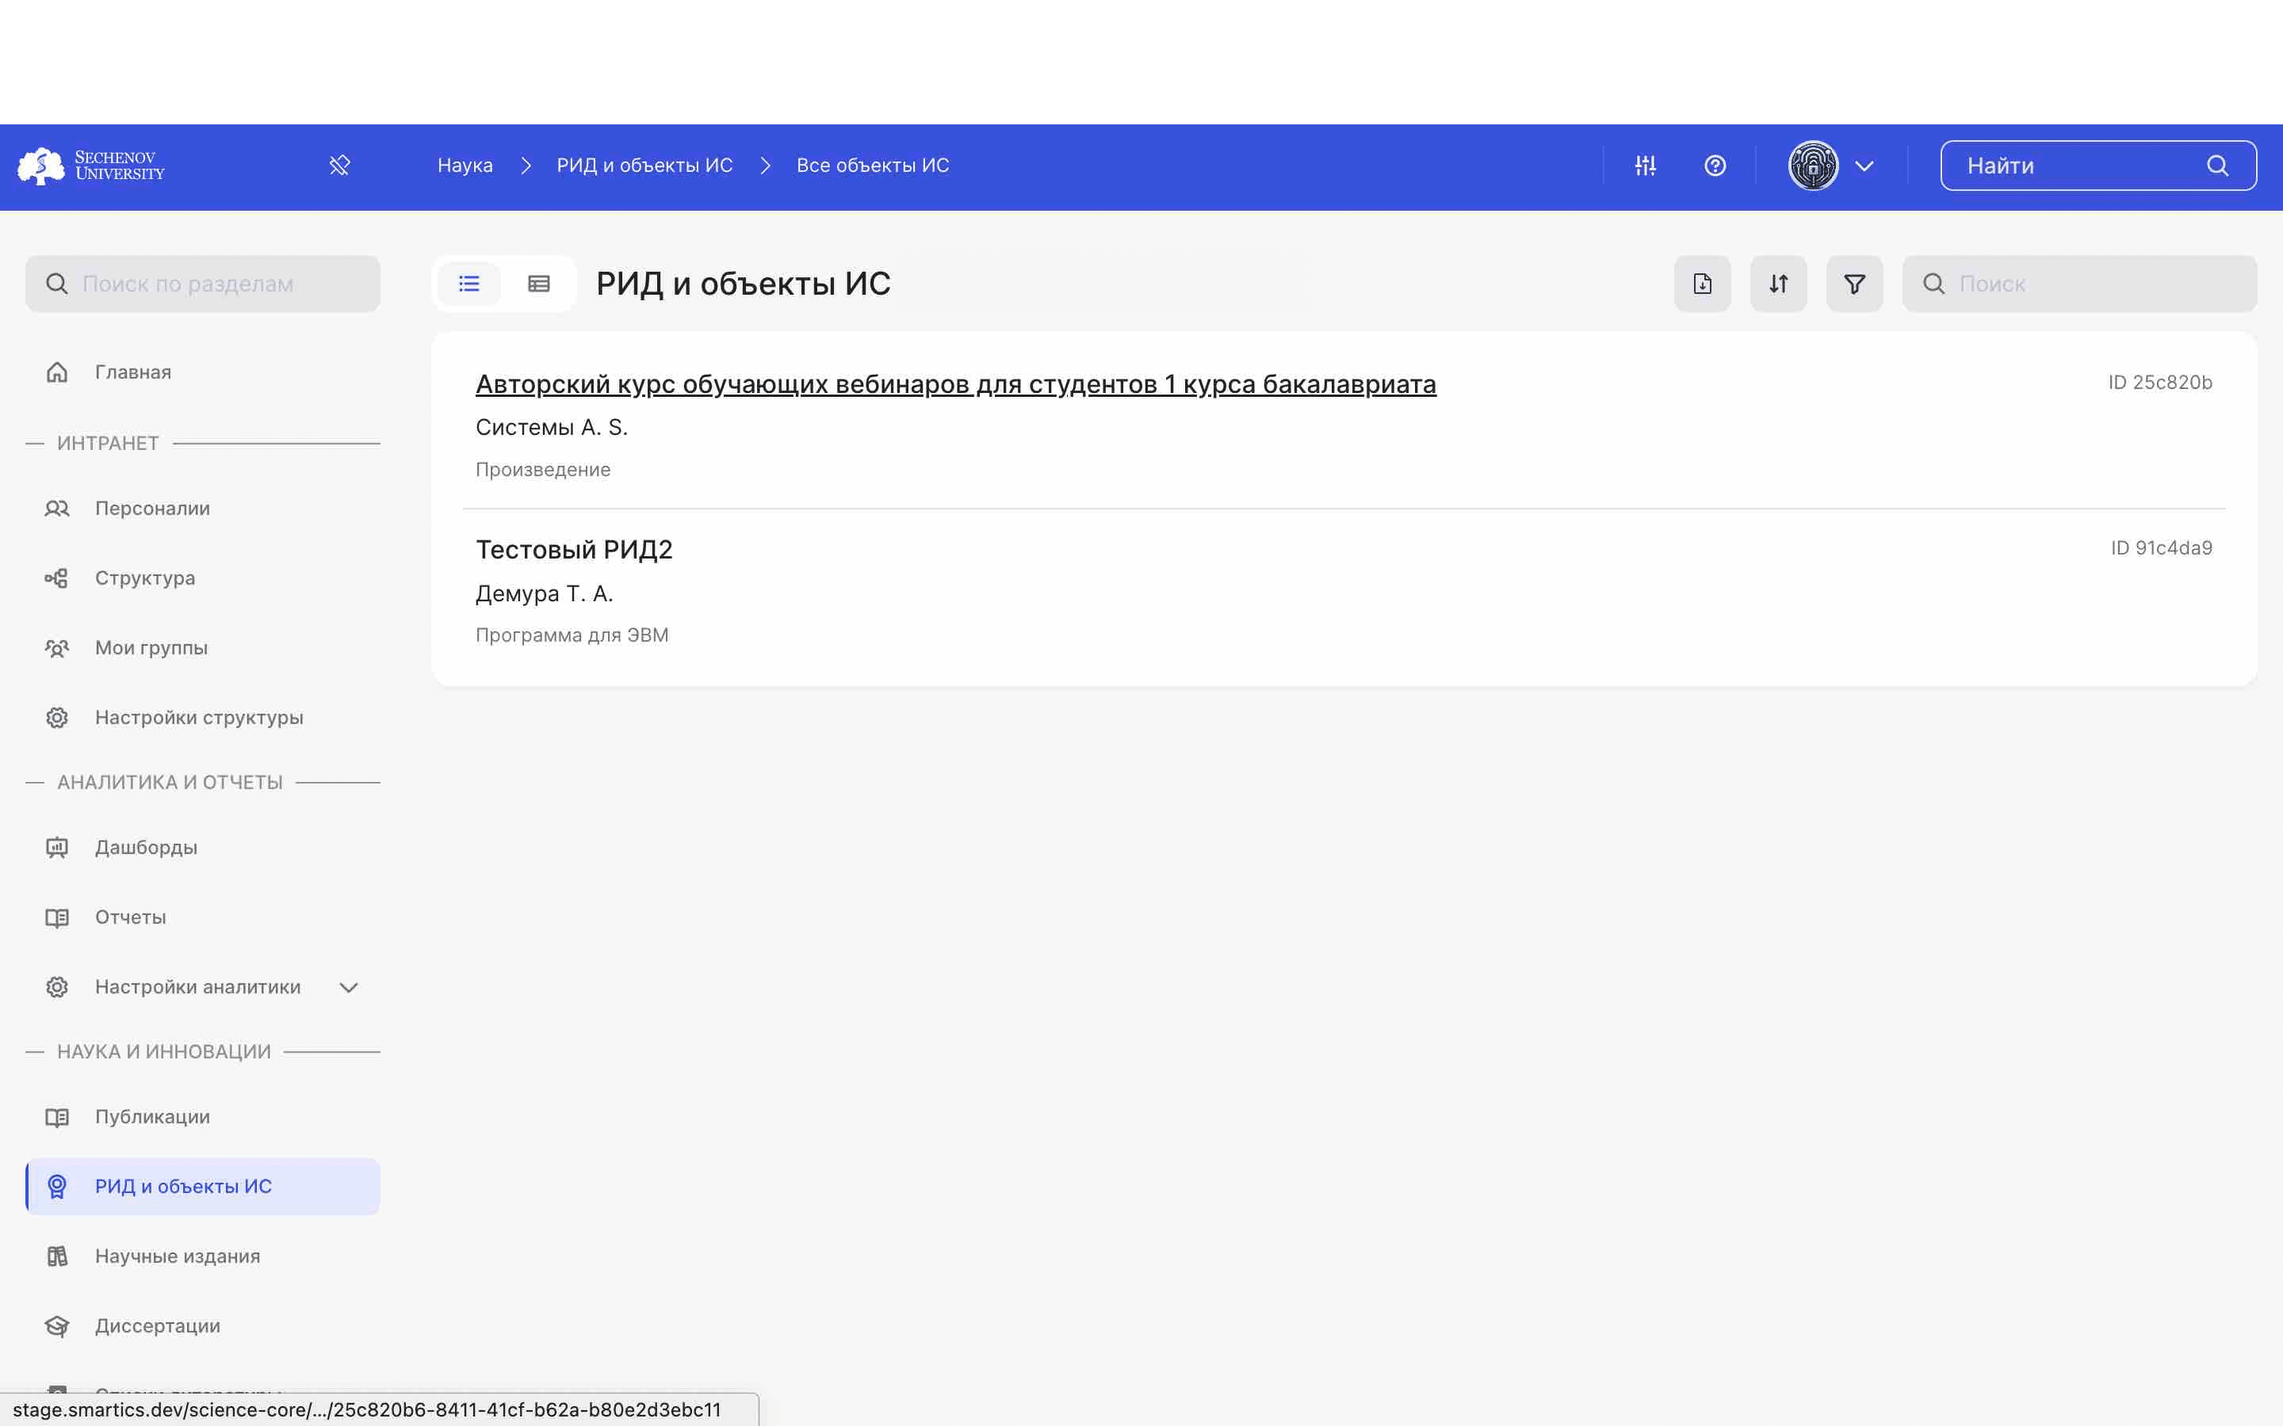This screenshot has width=2283, height=1426.
Task: Click the Научные издания books icon
Action: [56, 1256]
